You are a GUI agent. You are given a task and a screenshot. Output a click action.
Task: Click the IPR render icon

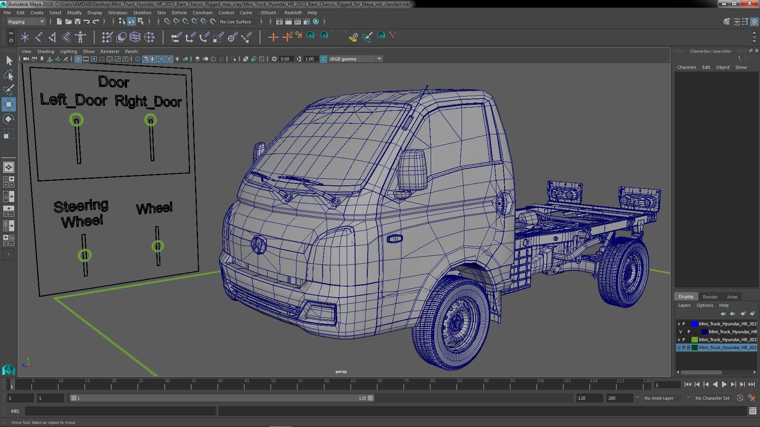tap(298, 22)
